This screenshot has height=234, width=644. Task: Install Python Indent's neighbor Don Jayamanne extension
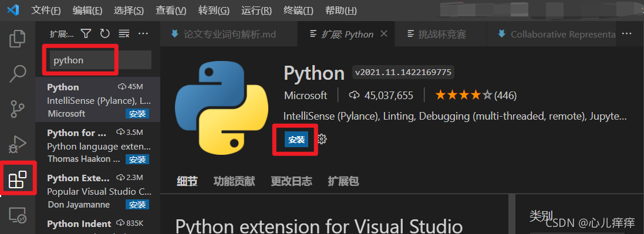[137, 205]
